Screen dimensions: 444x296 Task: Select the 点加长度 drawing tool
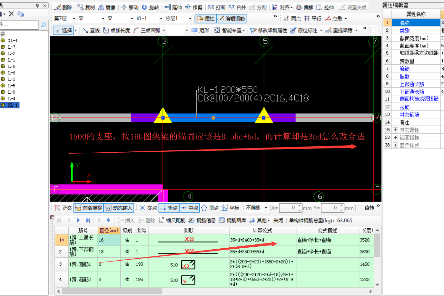click(x=116, y=30)
